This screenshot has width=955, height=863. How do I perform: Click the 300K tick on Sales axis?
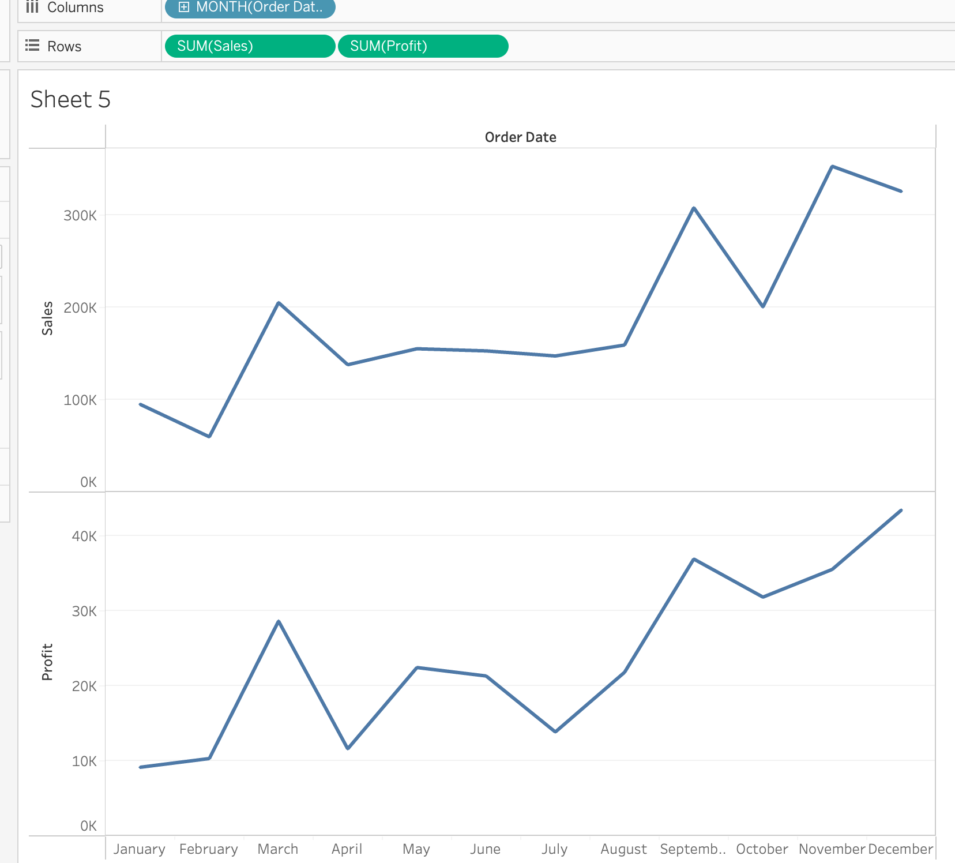80,216
